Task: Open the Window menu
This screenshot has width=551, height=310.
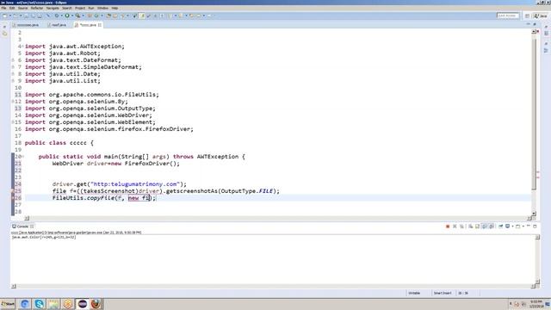Action: [102, 8]
